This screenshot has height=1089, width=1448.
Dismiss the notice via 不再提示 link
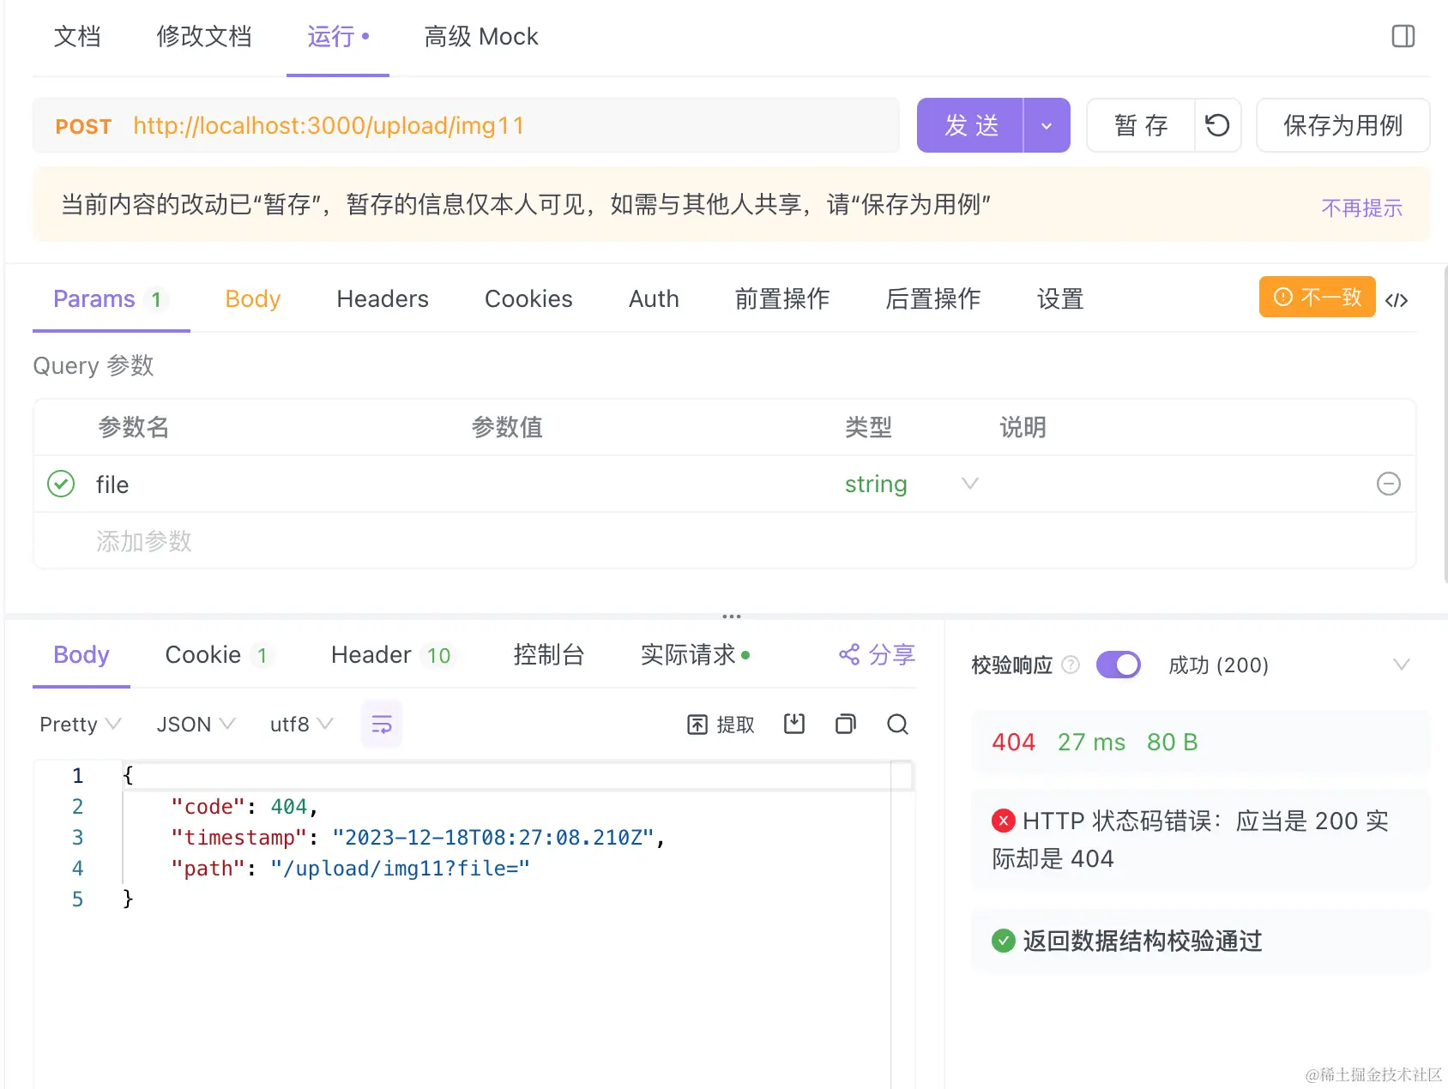pyautogui.click(x=1361, y=208)
